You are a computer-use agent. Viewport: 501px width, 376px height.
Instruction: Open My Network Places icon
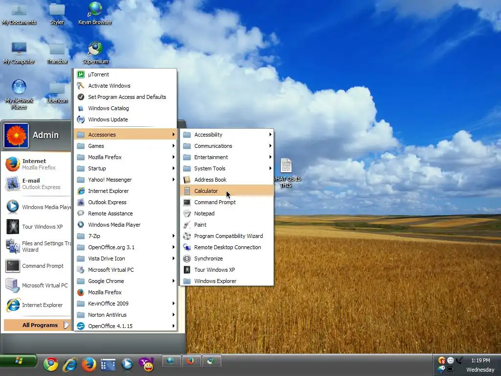19,94
